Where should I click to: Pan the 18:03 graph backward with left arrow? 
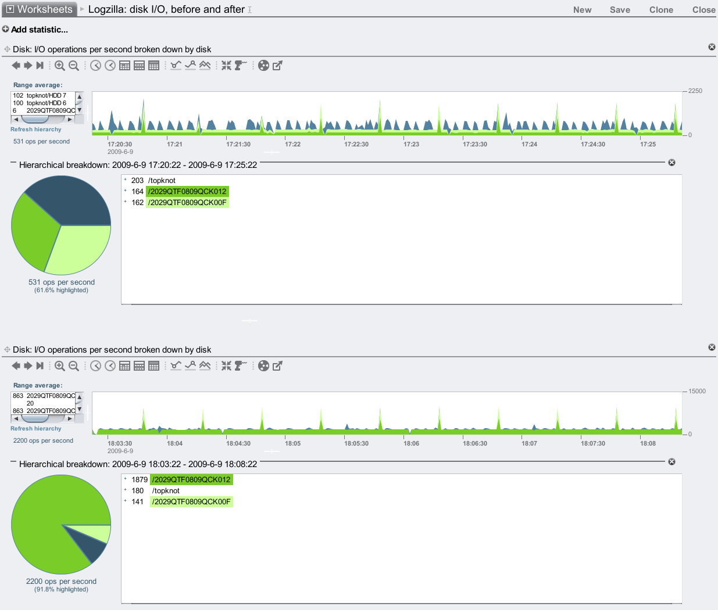pos(16,366)
